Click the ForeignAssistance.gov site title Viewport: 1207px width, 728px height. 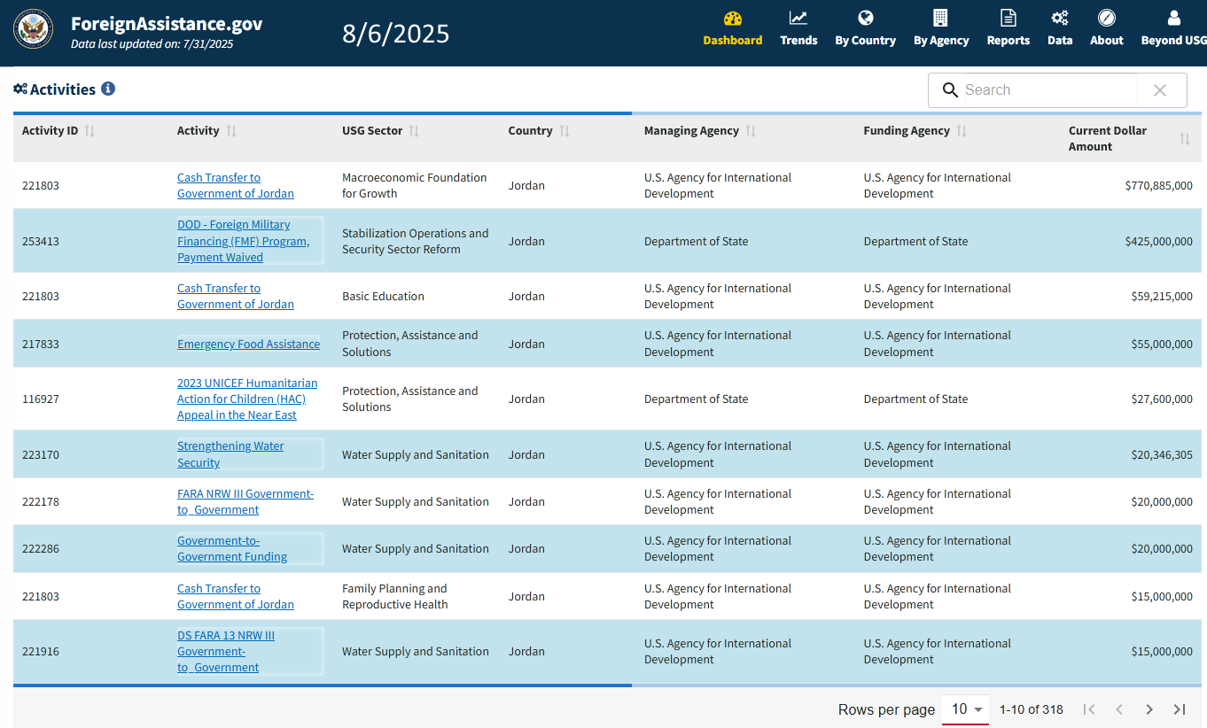(167, 24)
